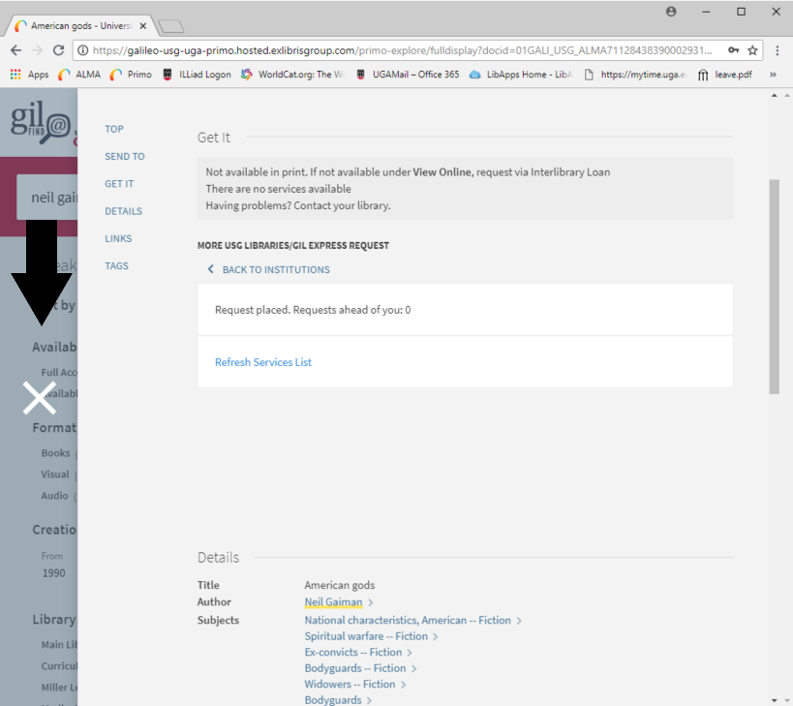Reload the page using refresh icon
This screenshot has width=793, height=706.
[x=58, y=50]
